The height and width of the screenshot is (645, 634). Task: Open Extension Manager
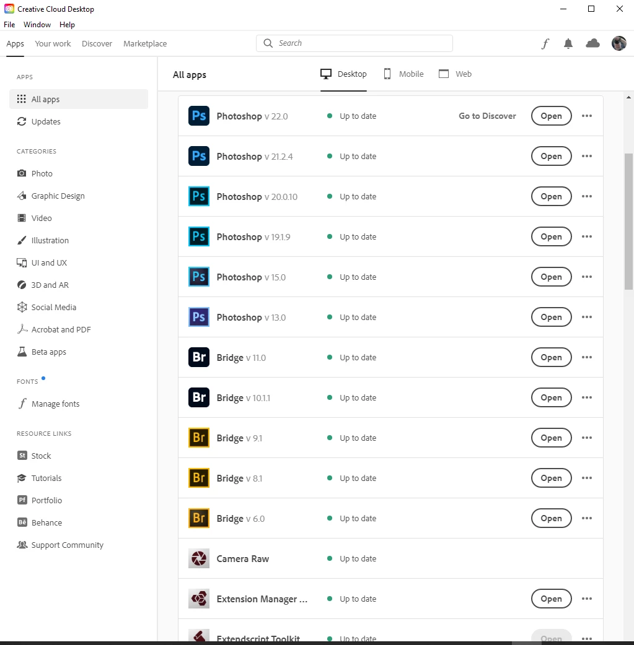(551, 599)
